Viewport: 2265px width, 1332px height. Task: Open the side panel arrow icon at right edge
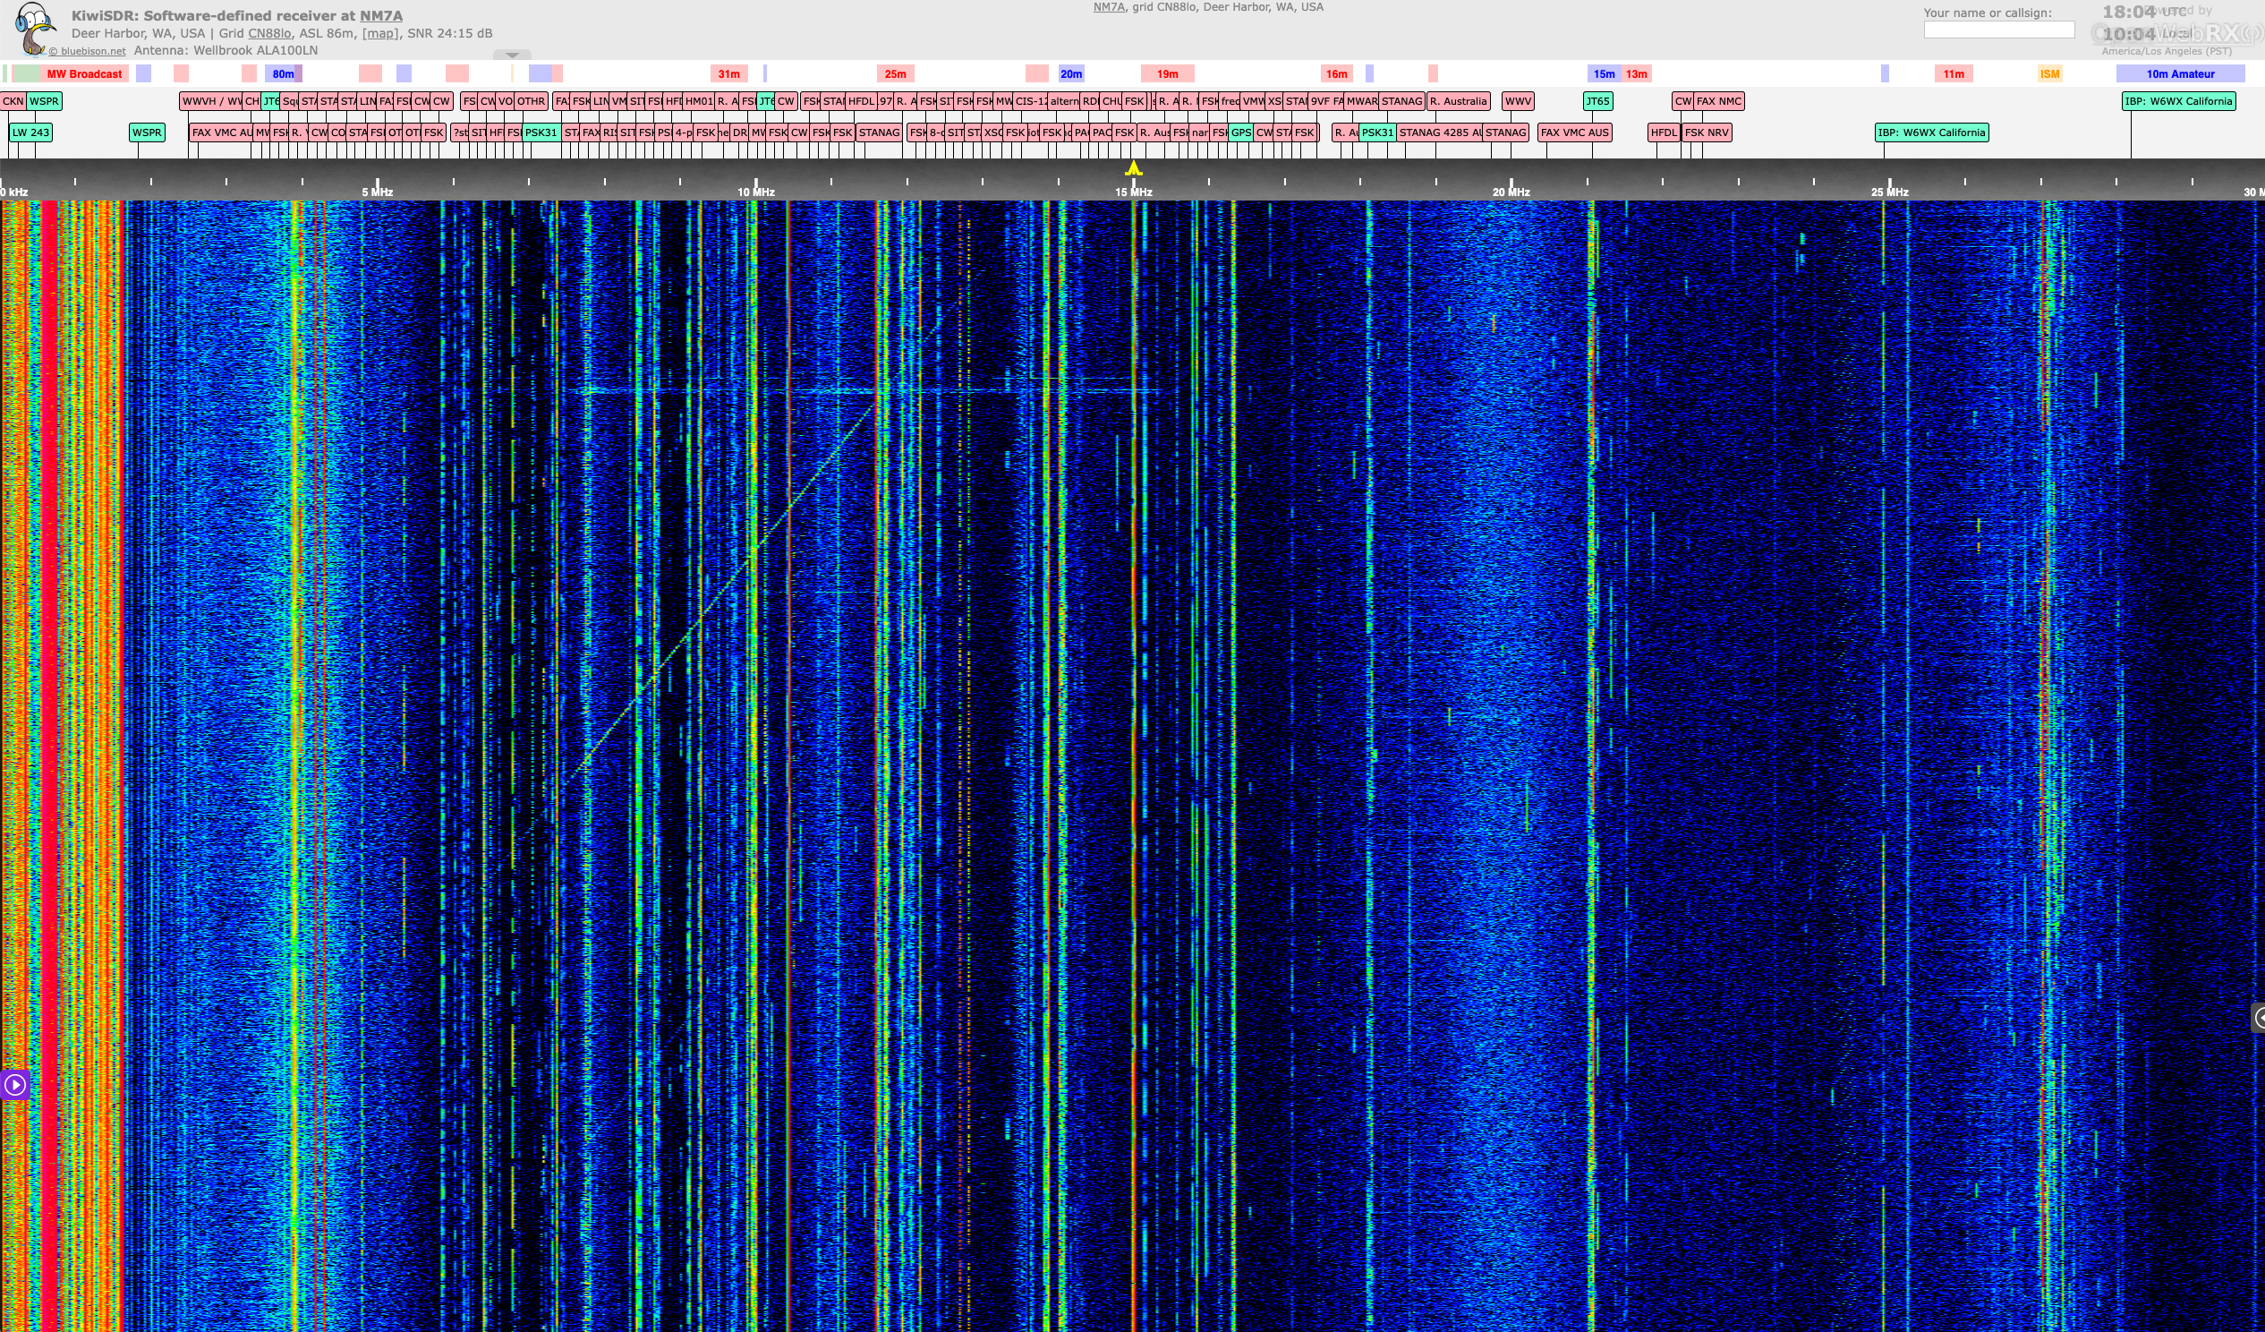(2257, 1018)
